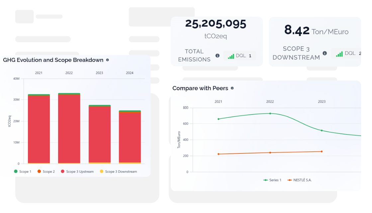Open info icon beside Scope 3 Downstream label
Screen dimensions: 372x213
(325, 53)
